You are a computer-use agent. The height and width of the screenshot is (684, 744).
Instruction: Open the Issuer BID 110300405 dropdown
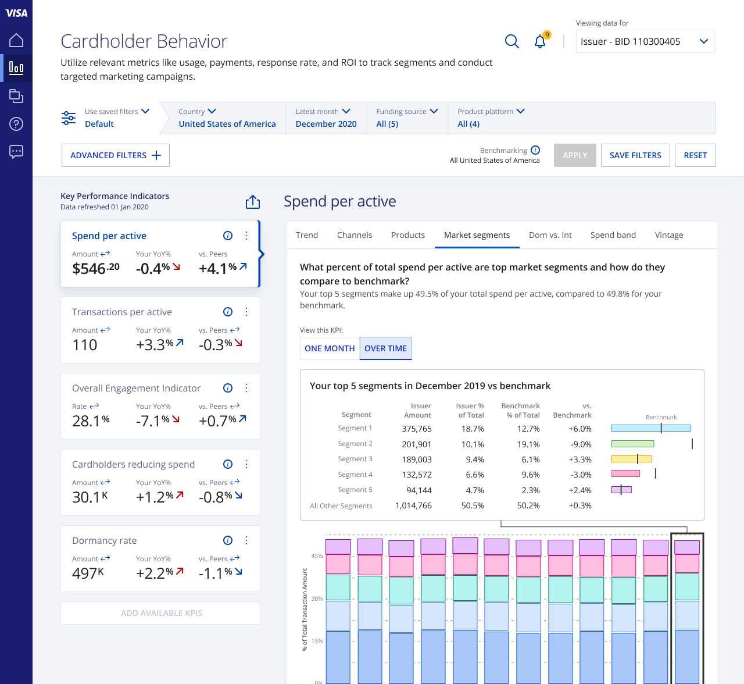pos(645,41)
